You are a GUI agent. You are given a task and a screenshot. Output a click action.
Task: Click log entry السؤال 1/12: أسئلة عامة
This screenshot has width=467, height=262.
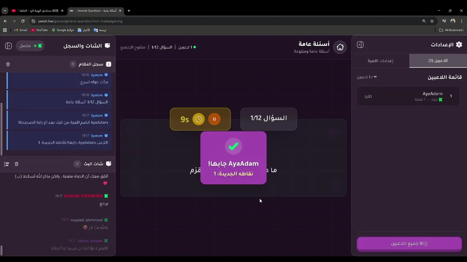click(59, 99)
